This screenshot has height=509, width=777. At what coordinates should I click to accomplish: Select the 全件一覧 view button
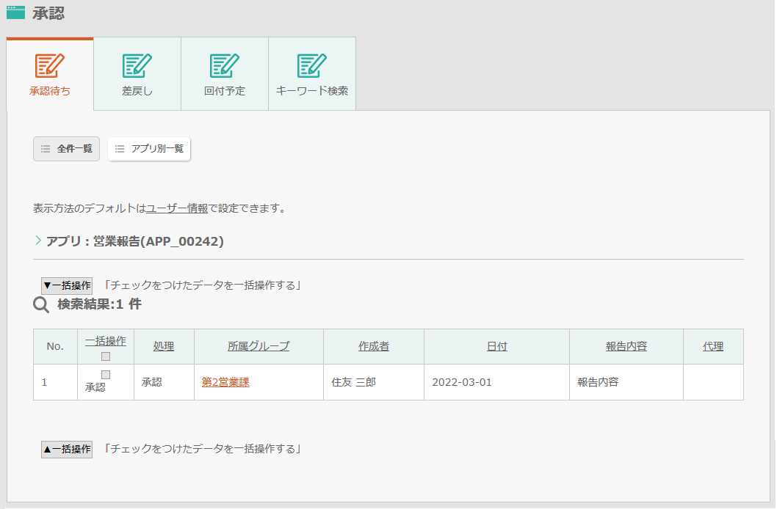pyautogui.click(x=66, y=149)
